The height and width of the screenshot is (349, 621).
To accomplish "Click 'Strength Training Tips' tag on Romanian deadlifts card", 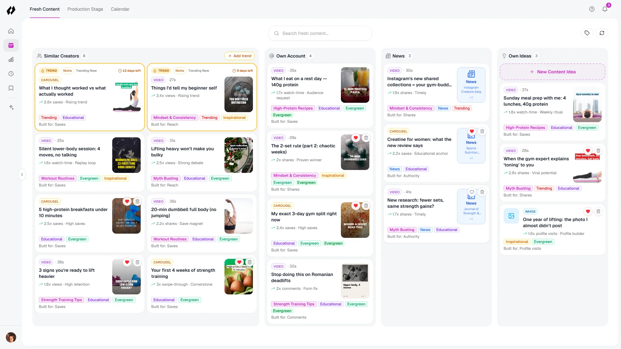I will (x=294, y=304).
